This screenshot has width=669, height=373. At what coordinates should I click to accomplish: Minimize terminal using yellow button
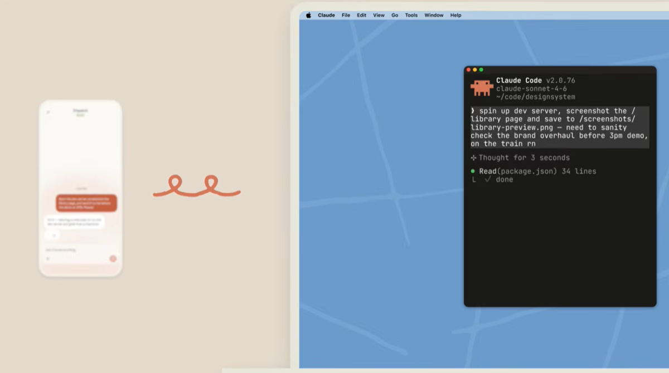tap(475, 70)
